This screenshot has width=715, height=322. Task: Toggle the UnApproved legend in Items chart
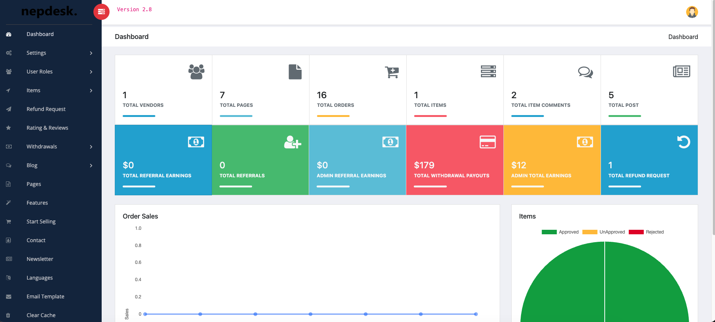coord(604,232)
